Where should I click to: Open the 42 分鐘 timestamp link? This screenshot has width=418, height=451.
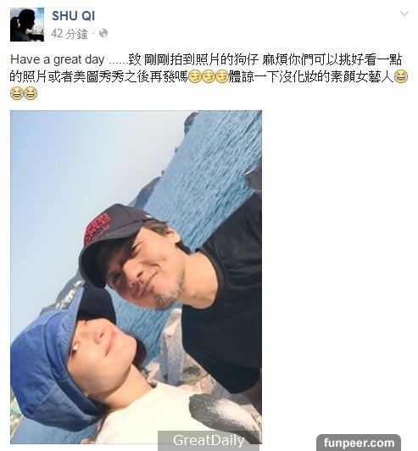pyautogui.click(x=70, y=34)
